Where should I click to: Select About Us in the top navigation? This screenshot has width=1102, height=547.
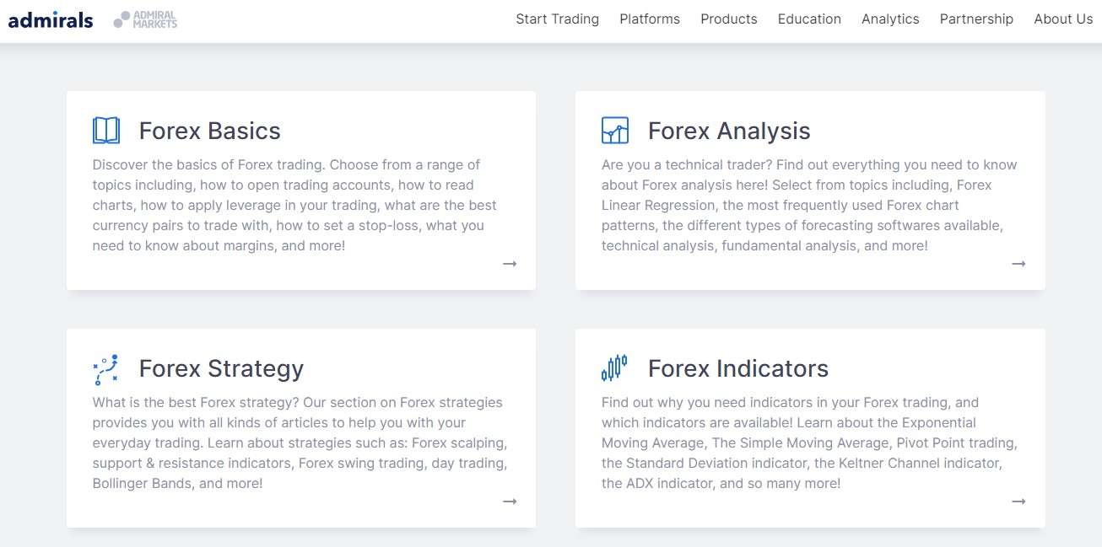pyautogui.click(x=1063, y=19)
